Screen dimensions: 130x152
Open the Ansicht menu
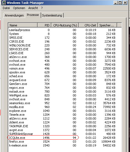click(x=33, y=8)
